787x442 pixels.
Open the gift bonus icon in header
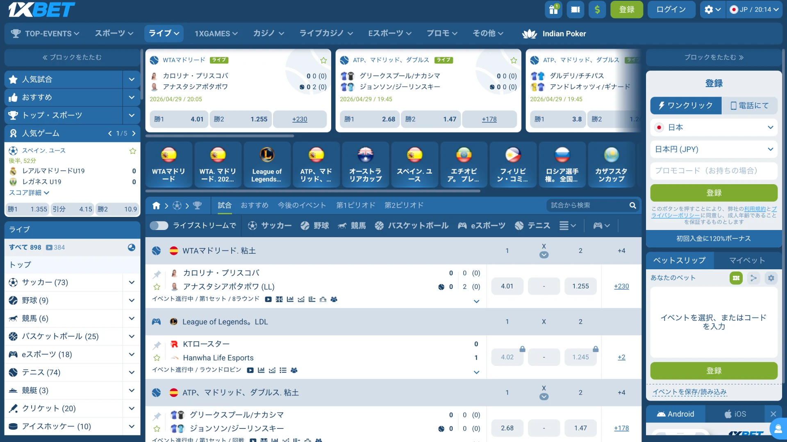[x=553, y=9]
